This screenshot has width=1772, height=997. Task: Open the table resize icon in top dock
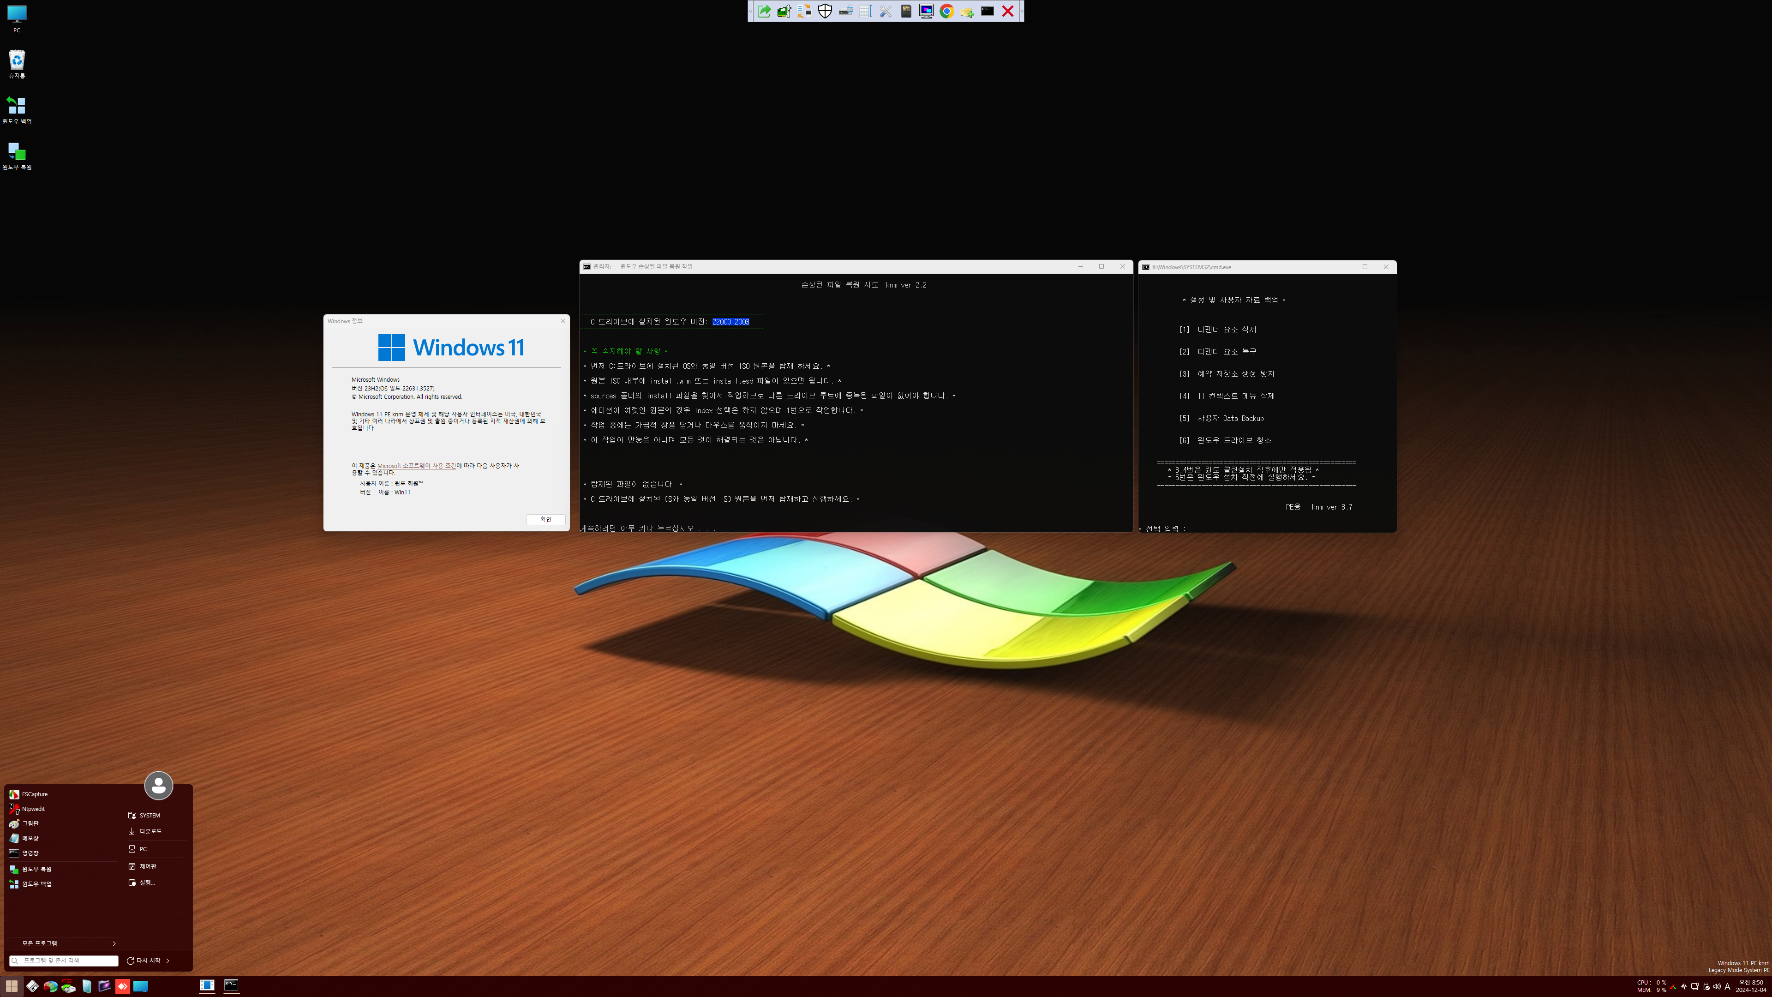[x=865, y=11]
